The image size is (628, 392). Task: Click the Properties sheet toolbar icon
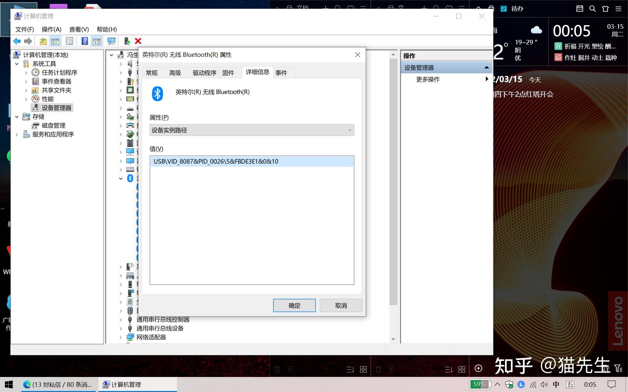tap(69, 41)
